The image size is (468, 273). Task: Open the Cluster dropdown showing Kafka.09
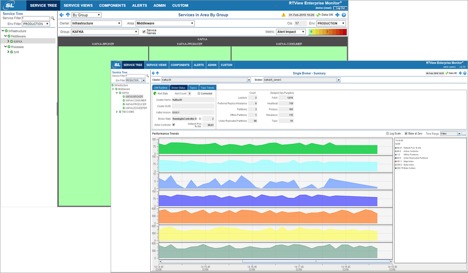tap(206, 80)
